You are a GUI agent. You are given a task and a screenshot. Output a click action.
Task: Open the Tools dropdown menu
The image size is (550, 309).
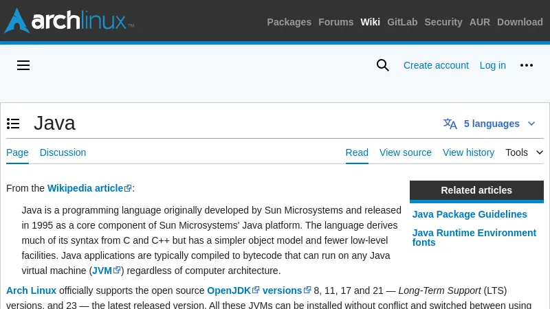(x=524, y=152)
